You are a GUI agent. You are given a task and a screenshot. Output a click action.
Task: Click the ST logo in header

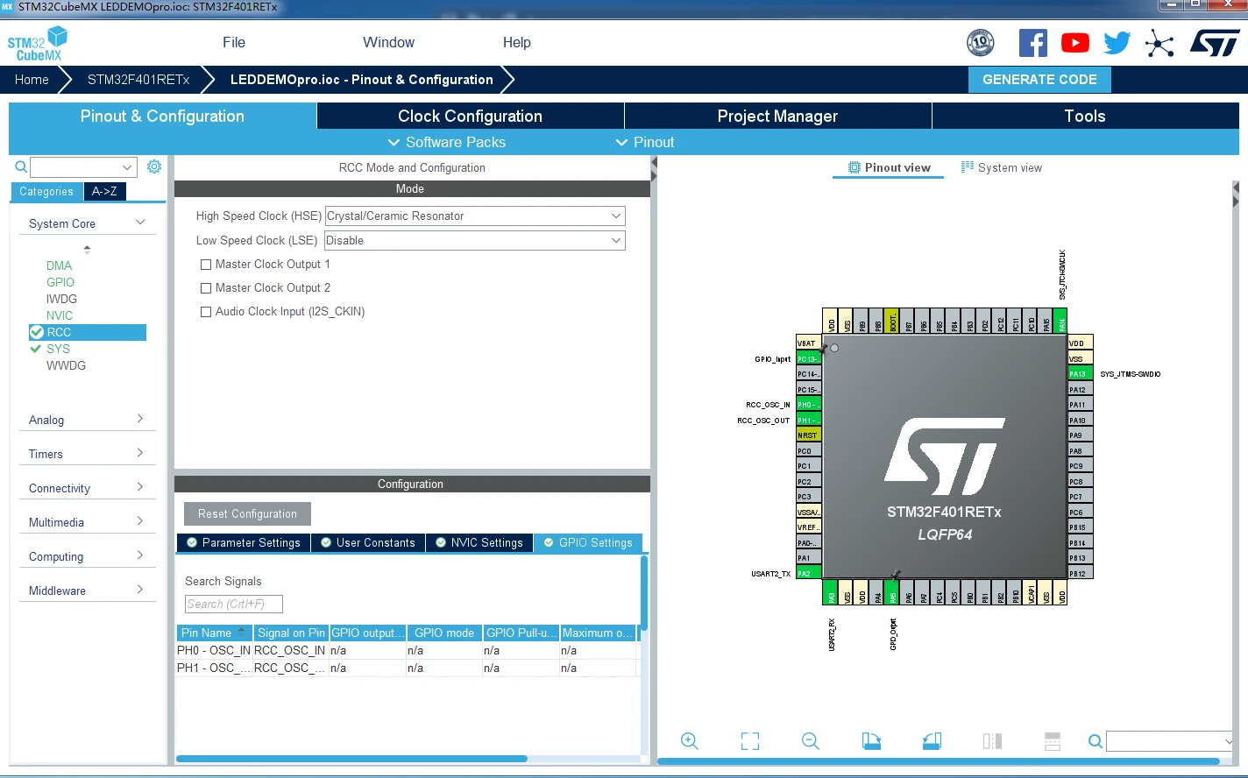point(1215,43)
